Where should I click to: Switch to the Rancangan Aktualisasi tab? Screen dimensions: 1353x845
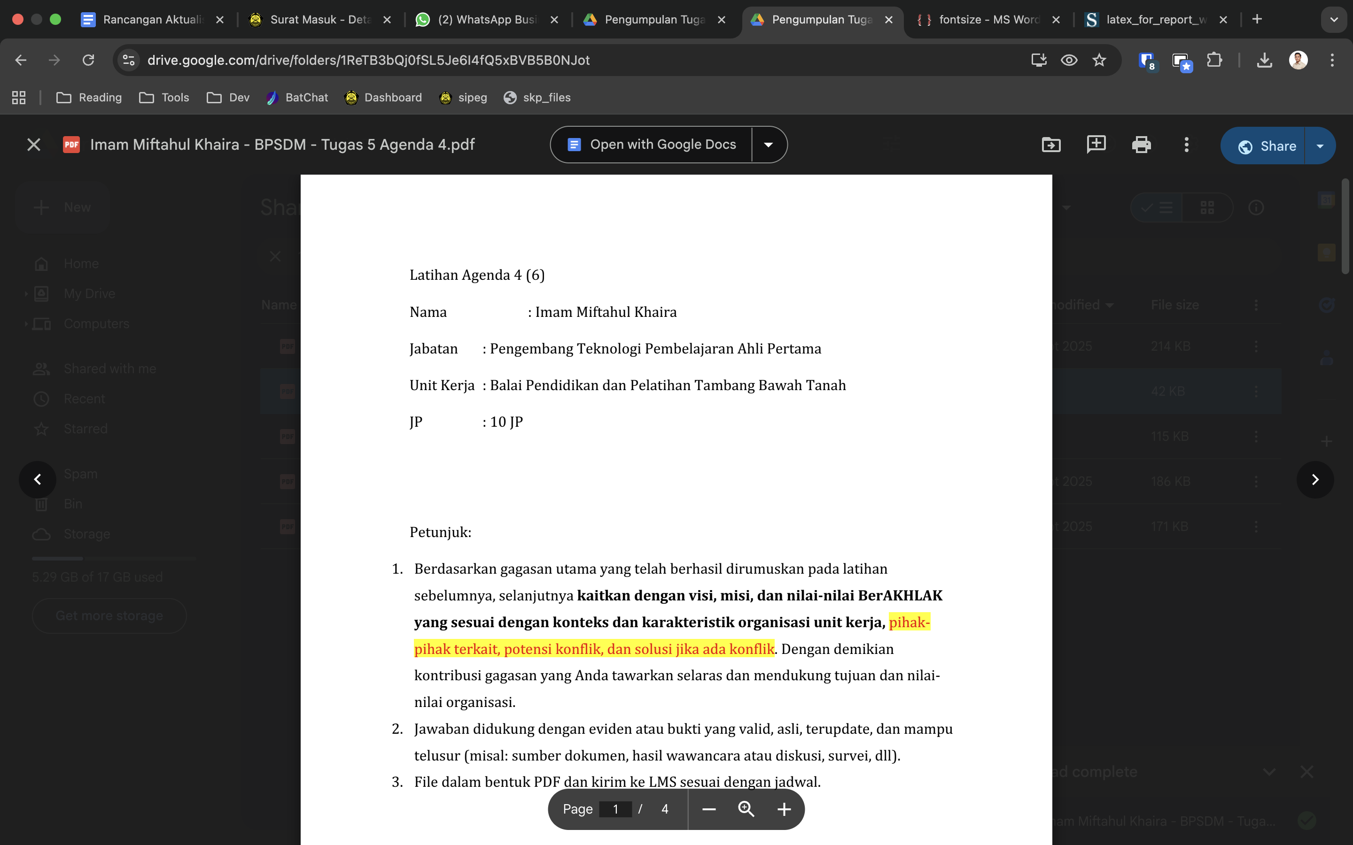tap(151, 20)
